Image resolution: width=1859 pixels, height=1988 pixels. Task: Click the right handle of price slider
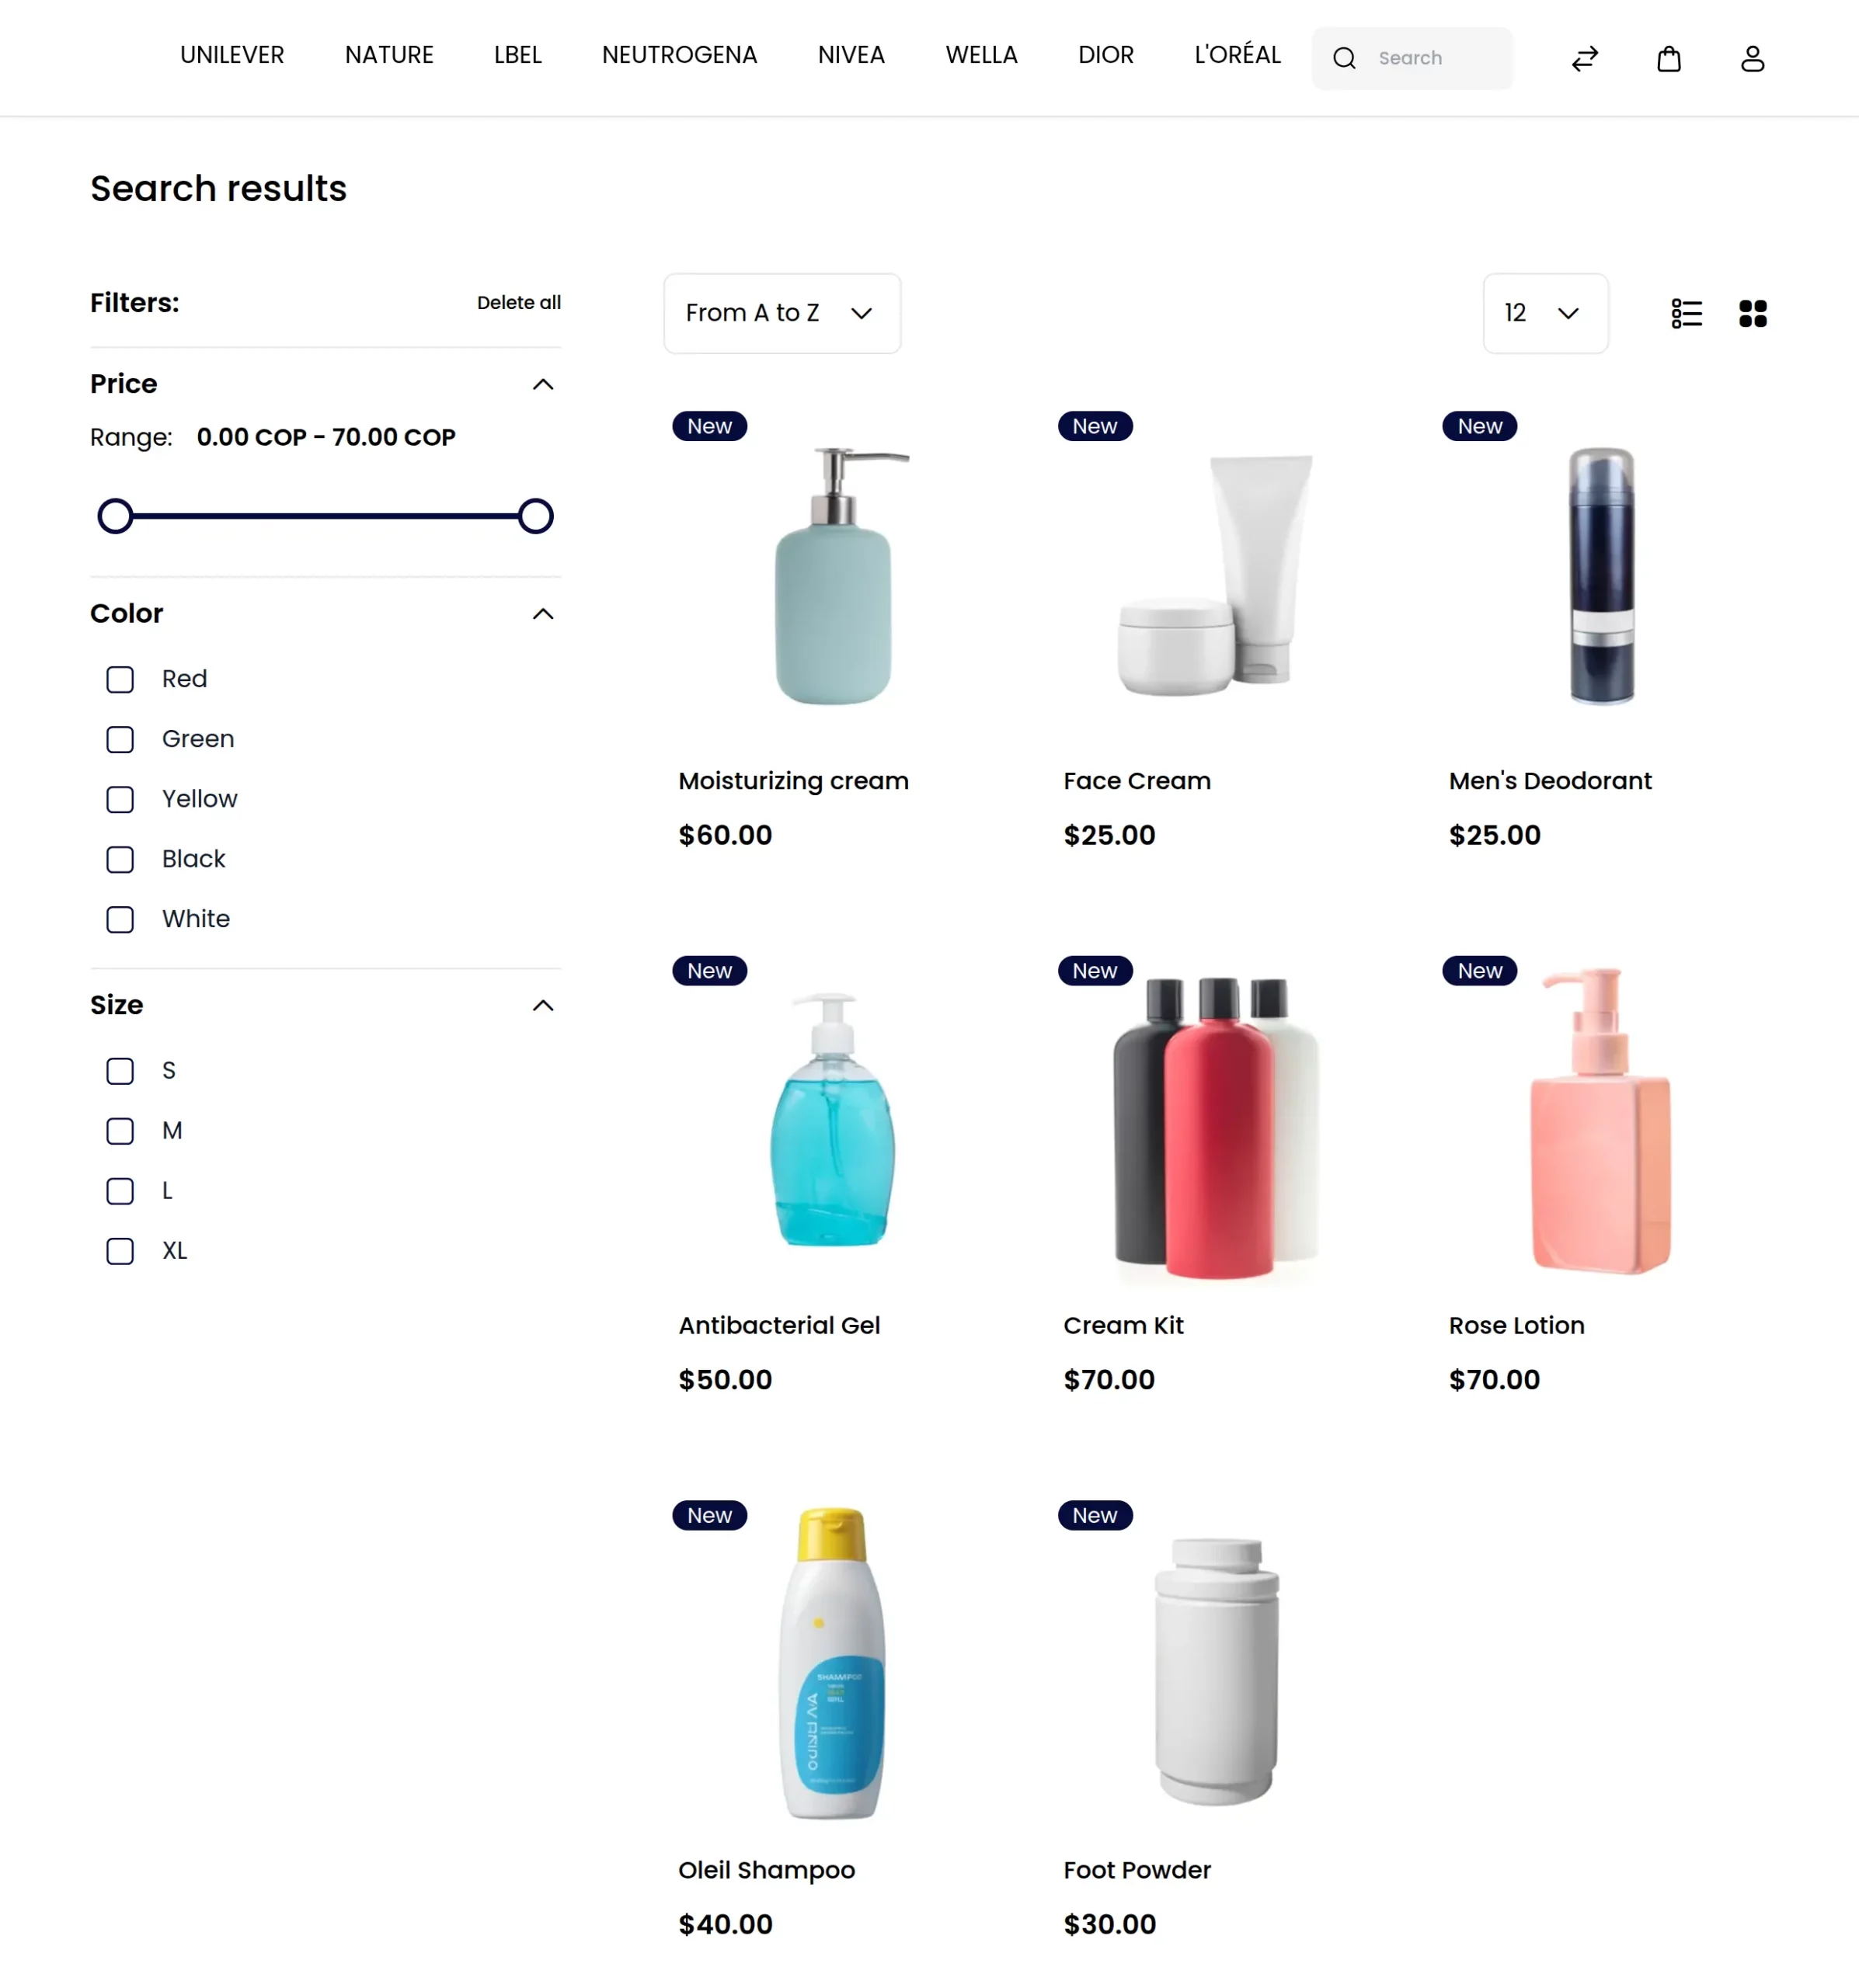click(535, 517)
